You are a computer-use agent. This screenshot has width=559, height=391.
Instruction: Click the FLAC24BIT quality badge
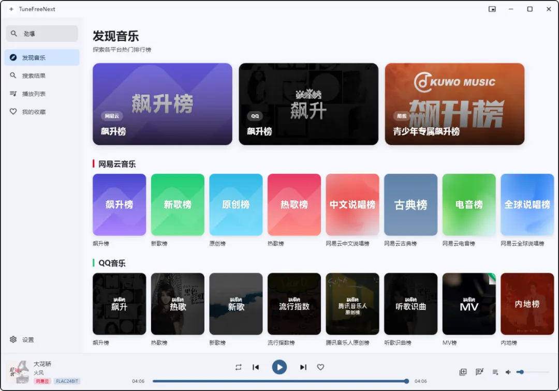[67, 381]
